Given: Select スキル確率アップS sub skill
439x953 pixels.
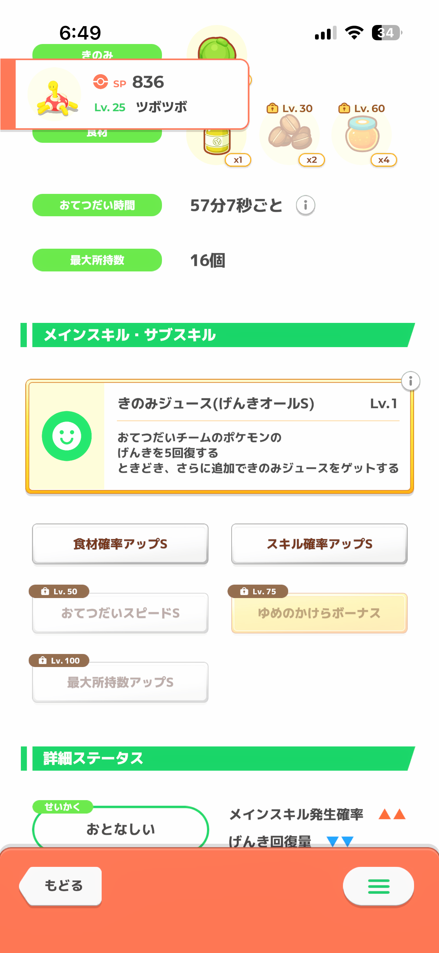Looking at the screenshot, I should (319, 544).
